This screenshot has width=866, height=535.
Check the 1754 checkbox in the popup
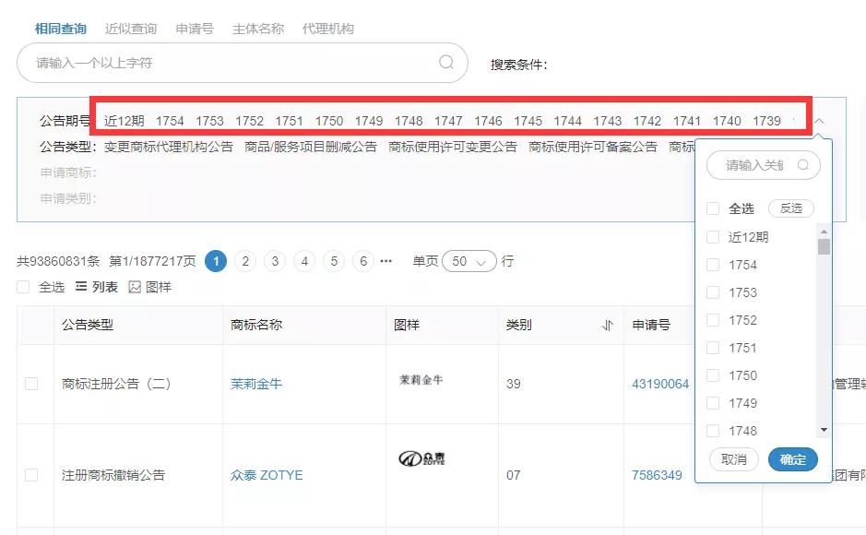[x=712, y=265]
